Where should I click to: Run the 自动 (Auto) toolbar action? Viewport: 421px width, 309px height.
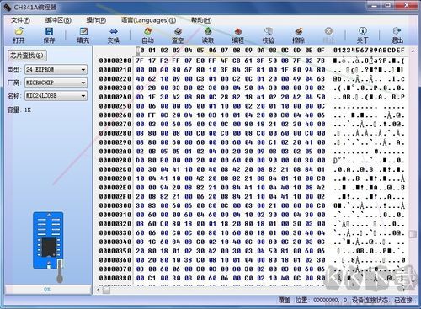click(147, 35)
